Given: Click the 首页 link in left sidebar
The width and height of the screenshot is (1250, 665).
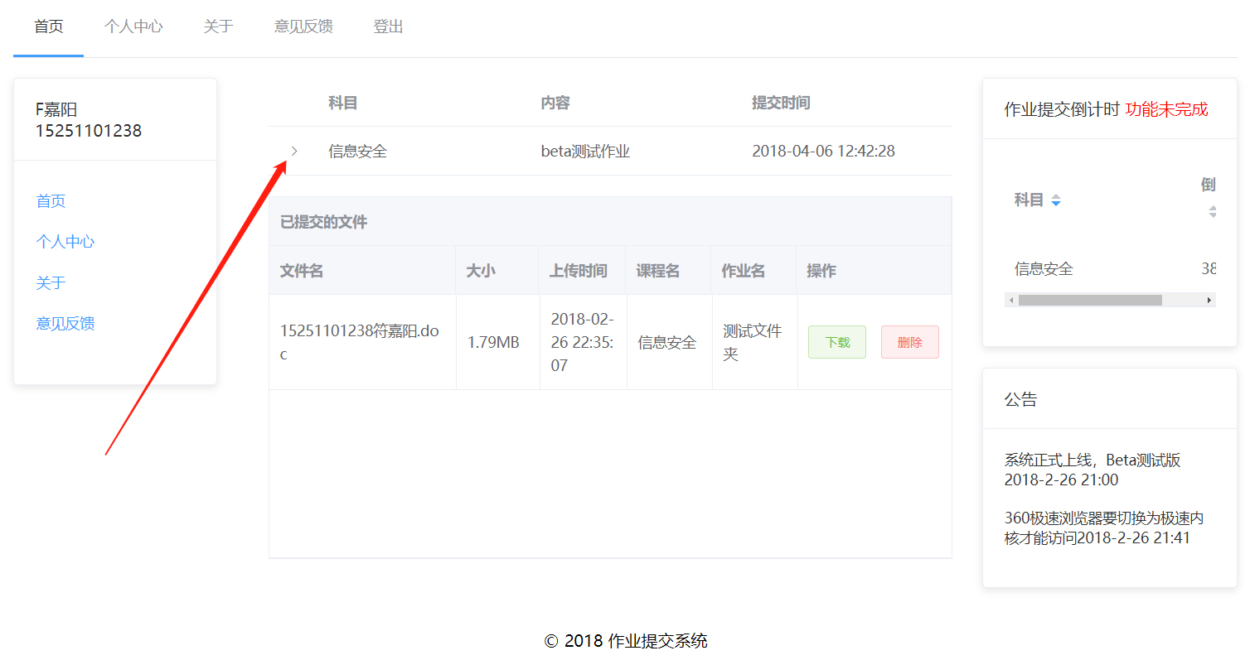Looking at the screenshot, I should [x=51, y=201].
